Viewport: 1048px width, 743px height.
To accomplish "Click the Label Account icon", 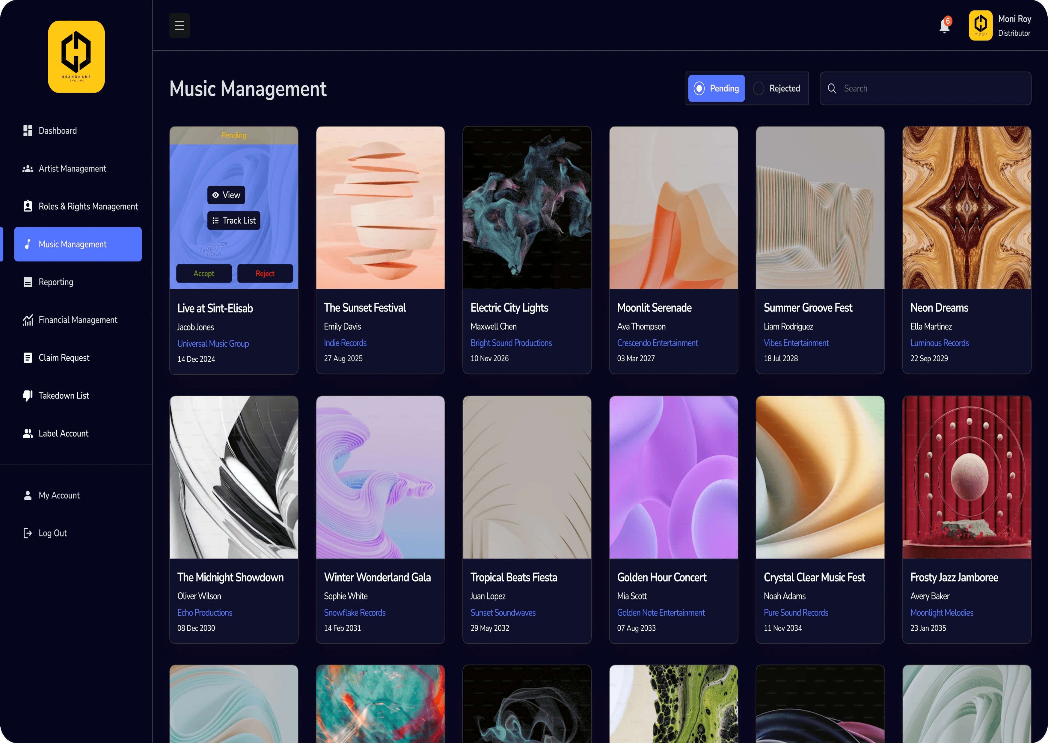I will coord(28,433).
